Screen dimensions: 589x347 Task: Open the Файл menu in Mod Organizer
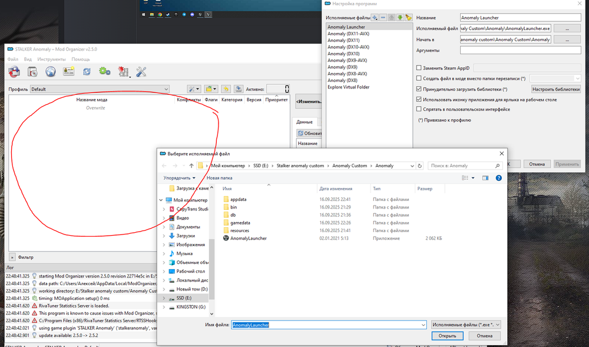coord(13,59)
